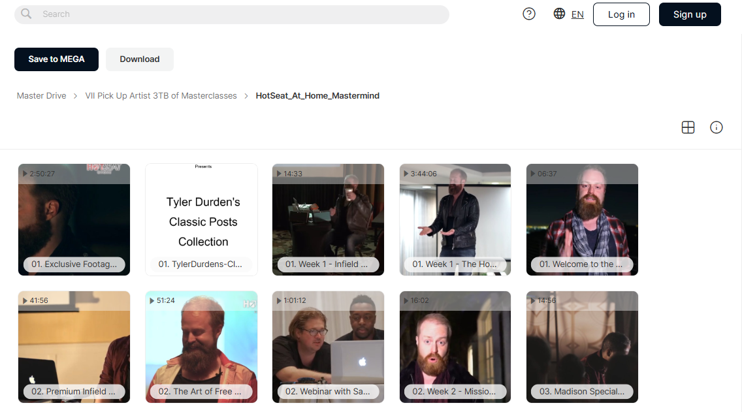Screen dimensions: 742x412
Task: Click the 06:37 duration play icon
Action: [533, 174]
